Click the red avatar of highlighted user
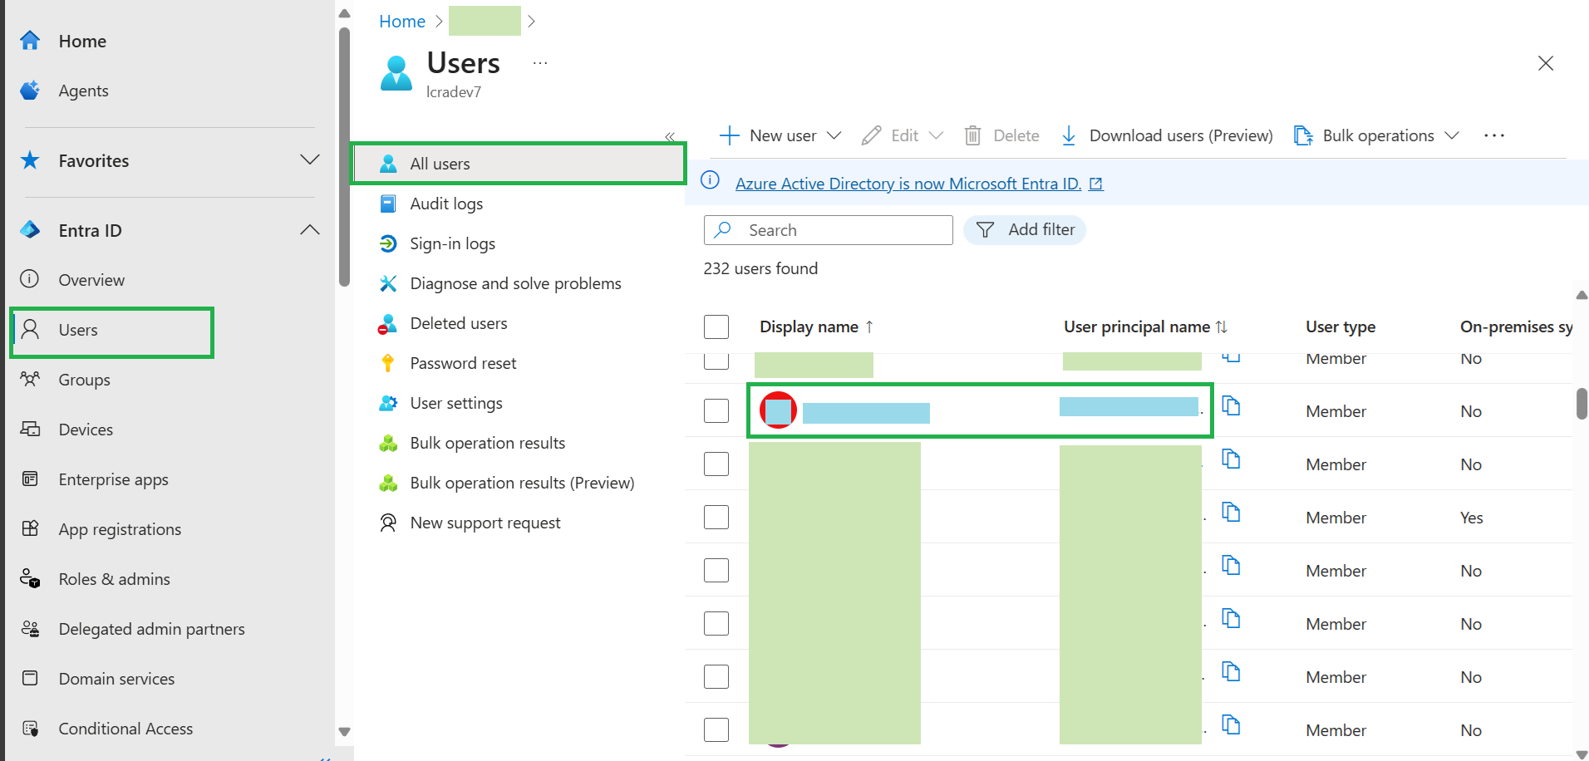This screenshot has width=1589, height=761. click(778, 410)
